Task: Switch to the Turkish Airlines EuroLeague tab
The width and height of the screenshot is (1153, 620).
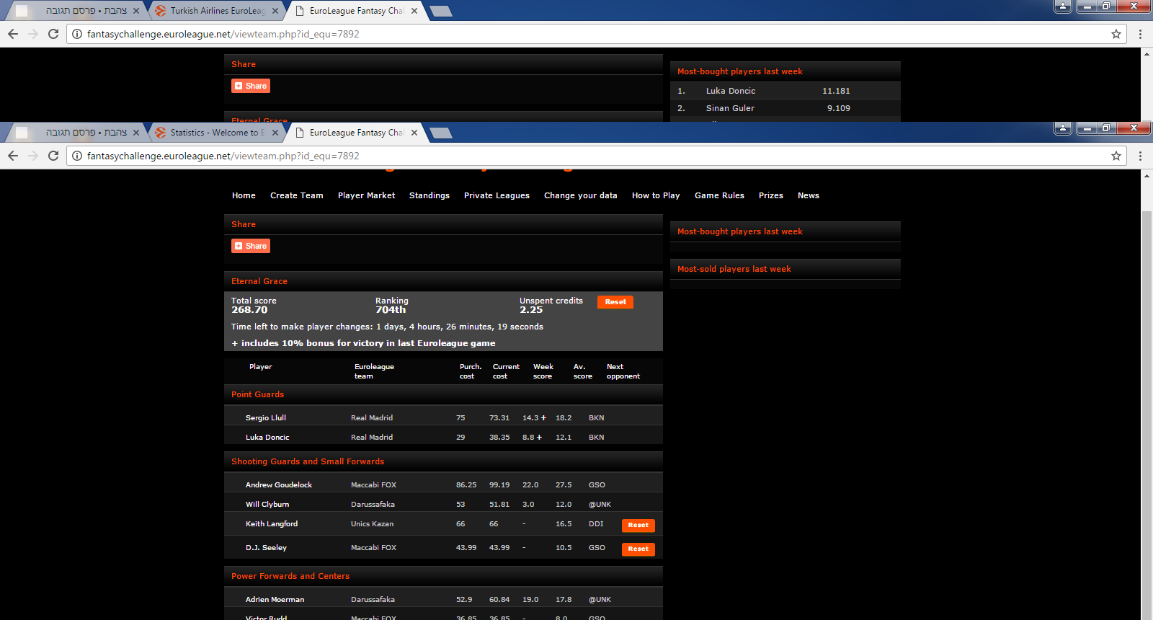Action: [x=218, y=11]
